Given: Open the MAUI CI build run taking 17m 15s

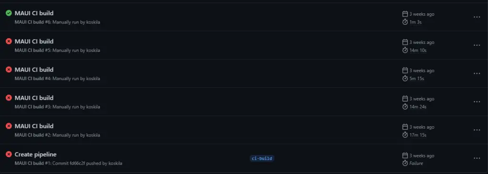Looking at the screenshot, I should [x=34, y=126].
